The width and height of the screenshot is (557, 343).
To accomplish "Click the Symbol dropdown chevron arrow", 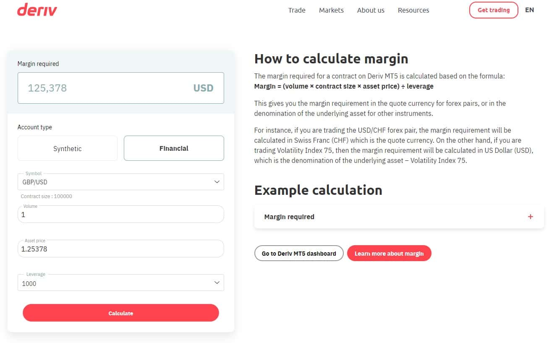I will 217,182.
